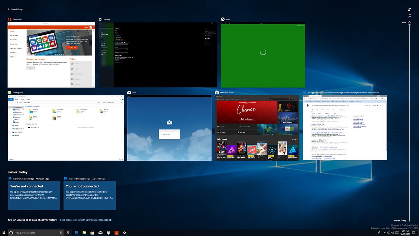Open Mail from the taskbar
419x236 pixels.
click(100, 233)
